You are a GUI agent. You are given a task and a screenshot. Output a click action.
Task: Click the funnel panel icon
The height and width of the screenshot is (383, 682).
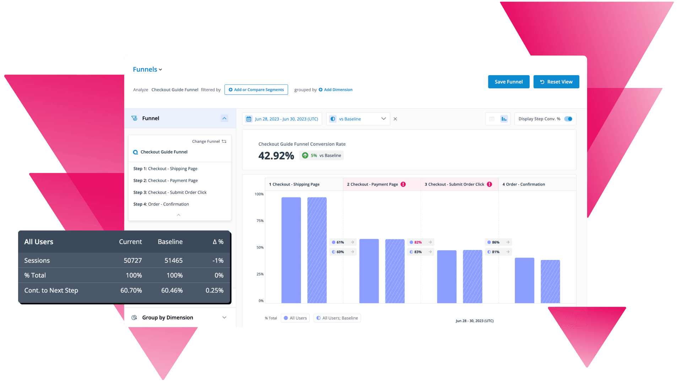135,118
